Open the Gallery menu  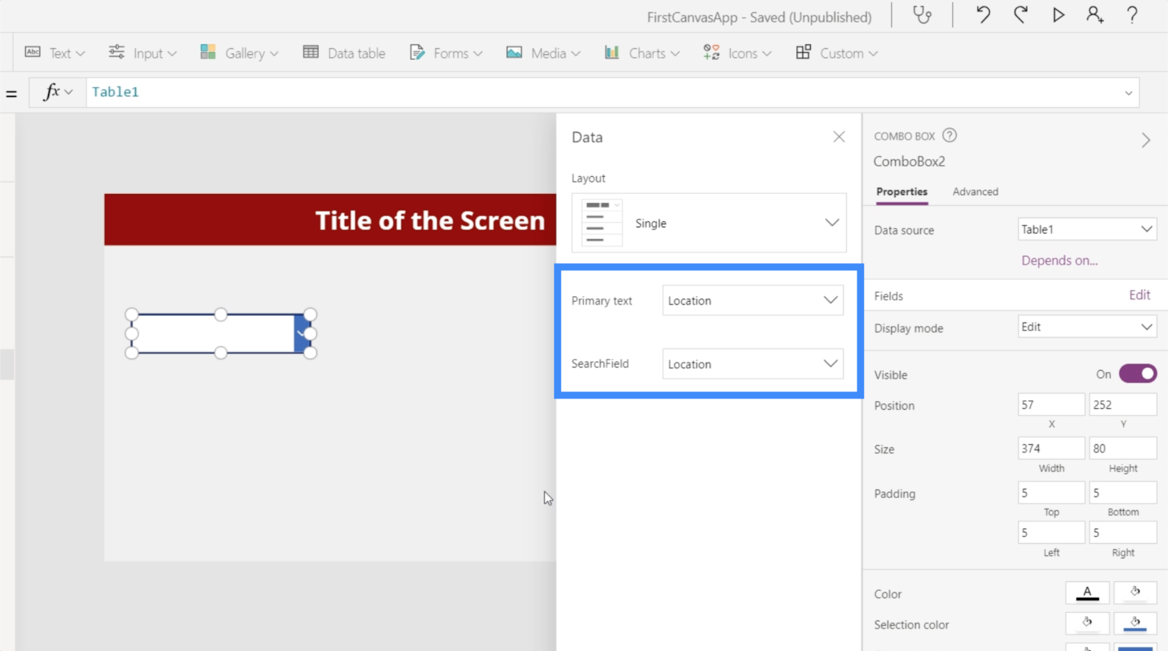click(x=239, y=54)
